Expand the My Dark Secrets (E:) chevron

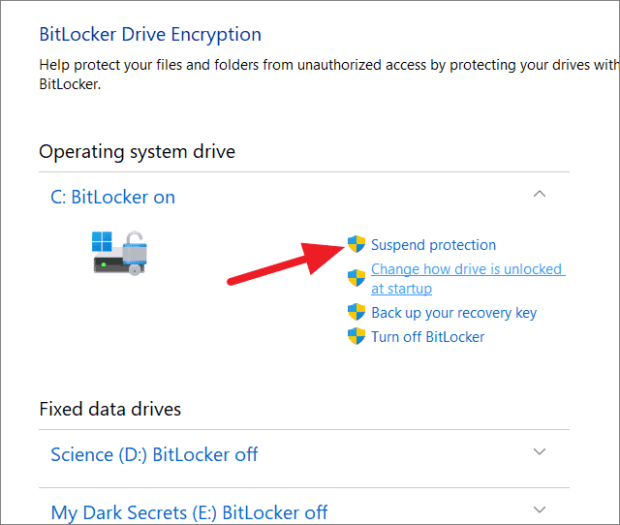click(x=540, y=510)
